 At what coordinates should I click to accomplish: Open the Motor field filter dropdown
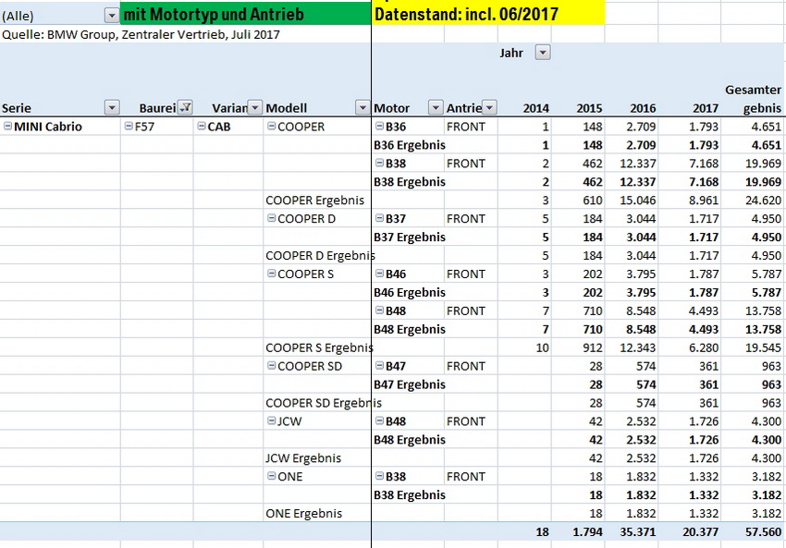pyautogui.click(x=436, y=107)
